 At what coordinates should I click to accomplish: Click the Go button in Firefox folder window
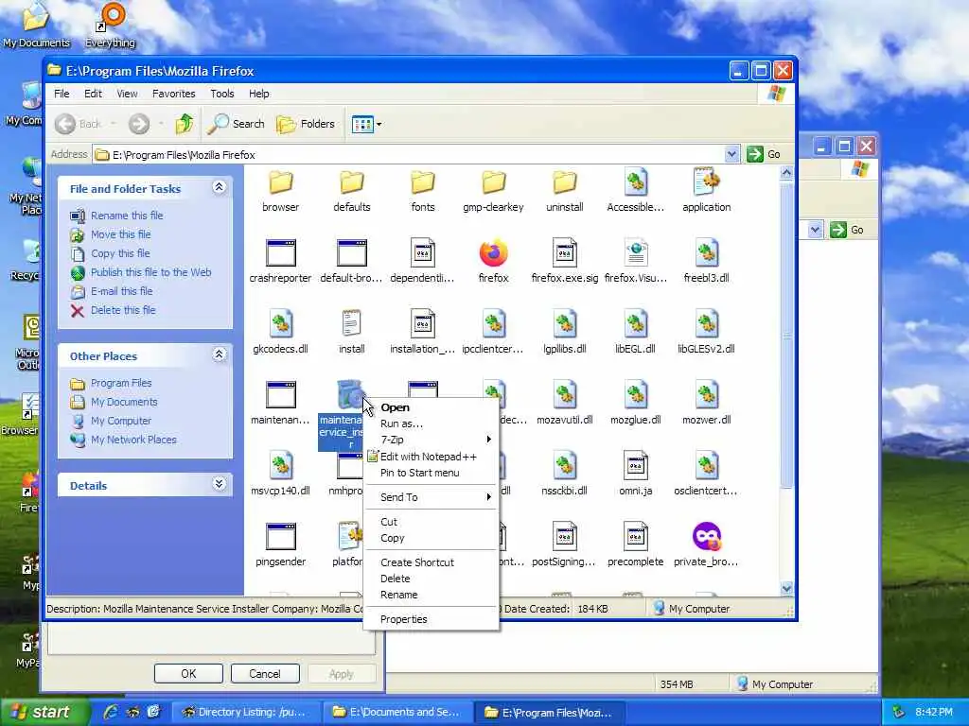tap(764, 154)
